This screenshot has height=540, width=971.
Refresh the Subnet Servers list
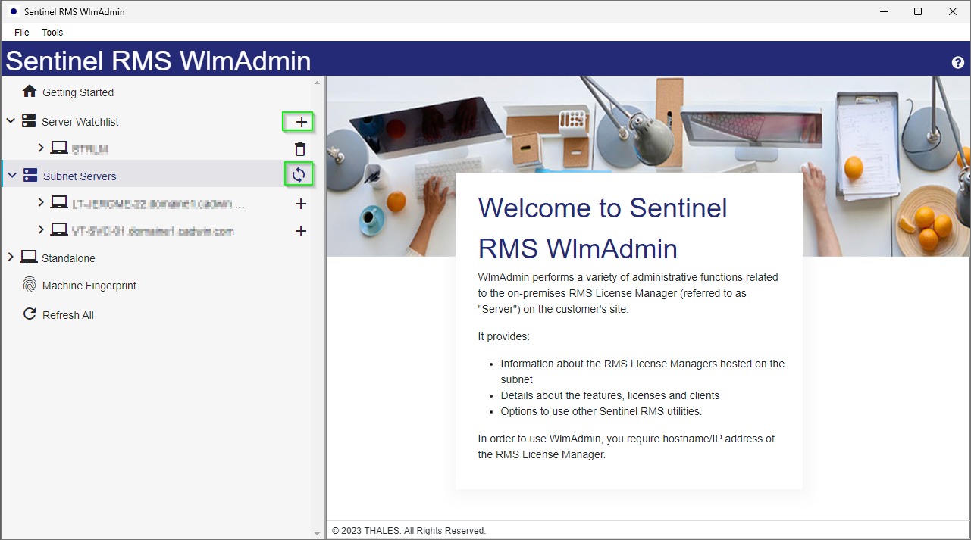tap(299, 176)
